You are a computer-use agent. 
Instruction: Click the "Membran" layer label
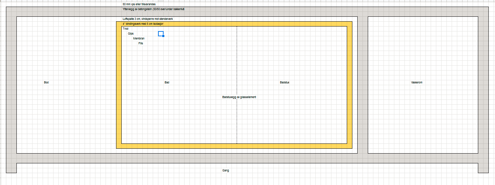(139, 38)
